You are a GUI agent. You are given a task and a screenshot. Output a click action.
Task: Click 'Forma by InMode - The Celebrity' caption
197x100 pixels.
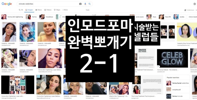(x=168, y=70)
